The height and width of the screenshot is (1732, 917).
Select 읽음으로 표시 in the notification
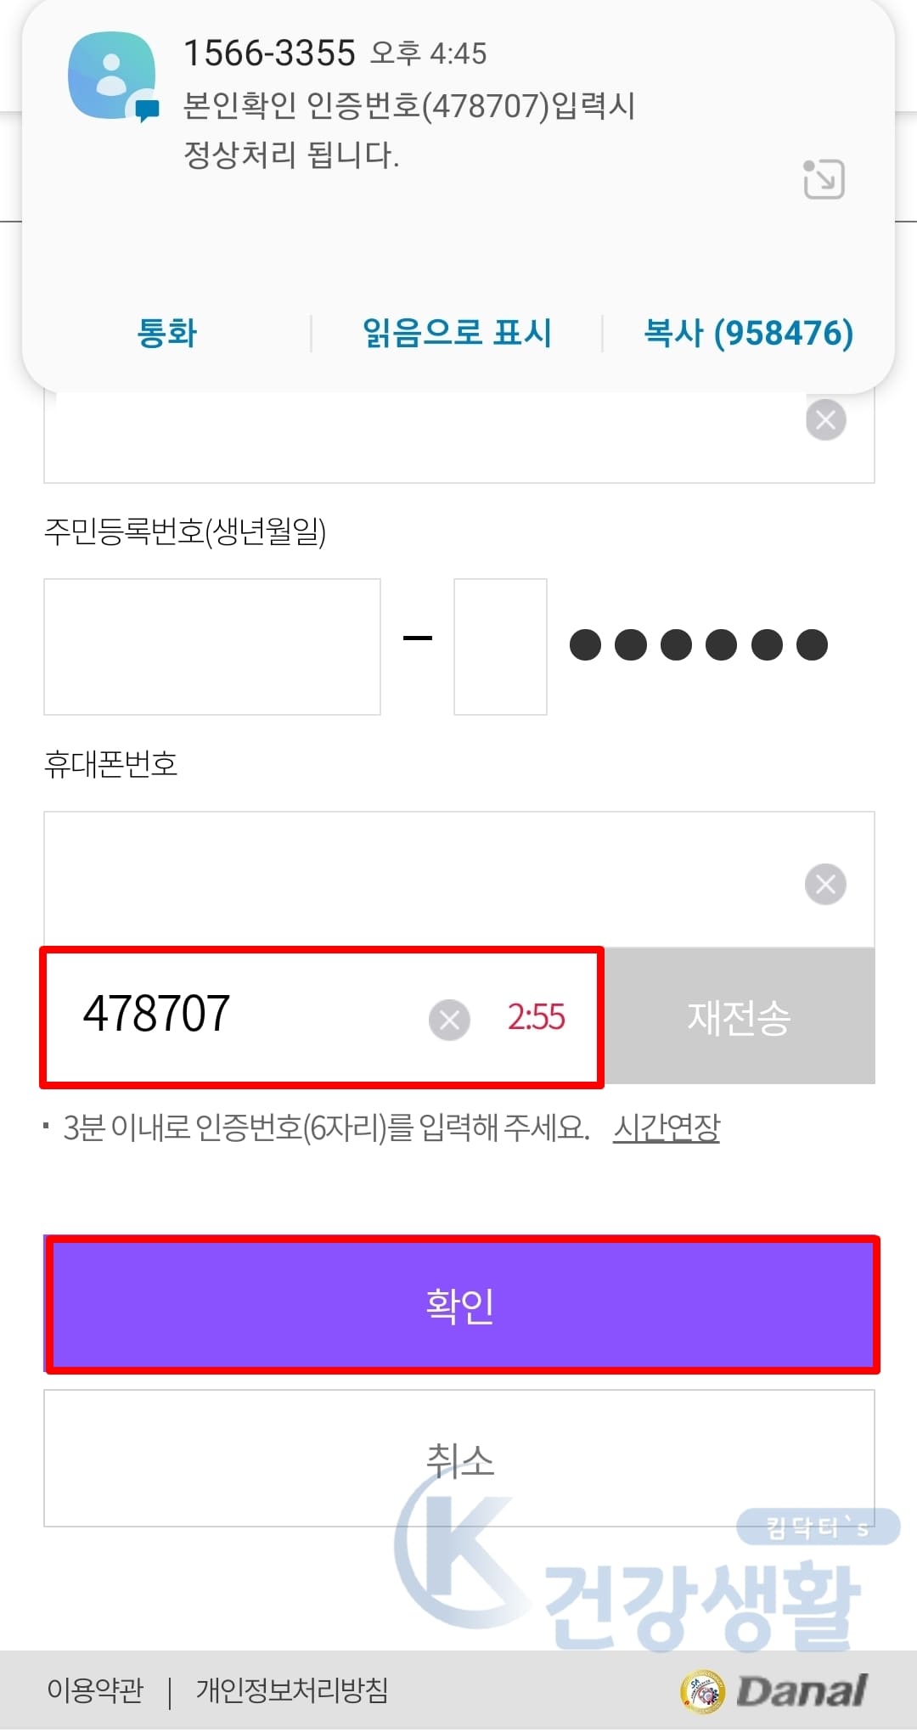(458, 333)
